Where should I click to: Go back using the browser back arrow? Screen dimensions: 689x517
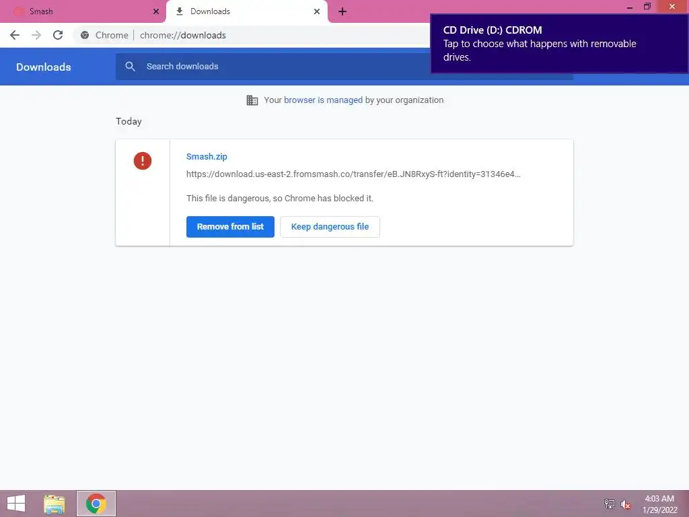pos(15,35)
